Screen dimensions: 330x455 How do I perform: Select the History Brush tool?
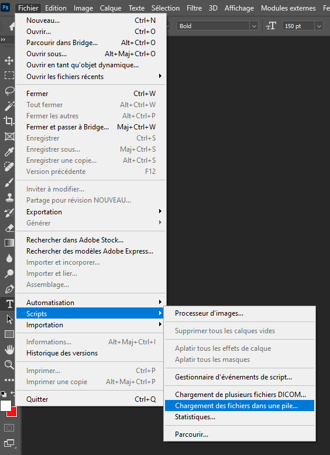pyautogui.click(x=9, y=213)
